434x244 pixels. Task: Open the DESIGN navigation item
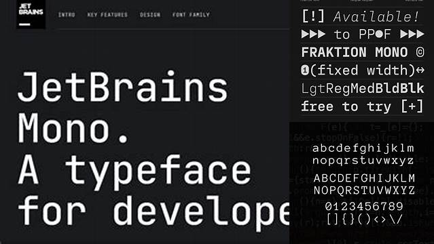tap(150, 15)
